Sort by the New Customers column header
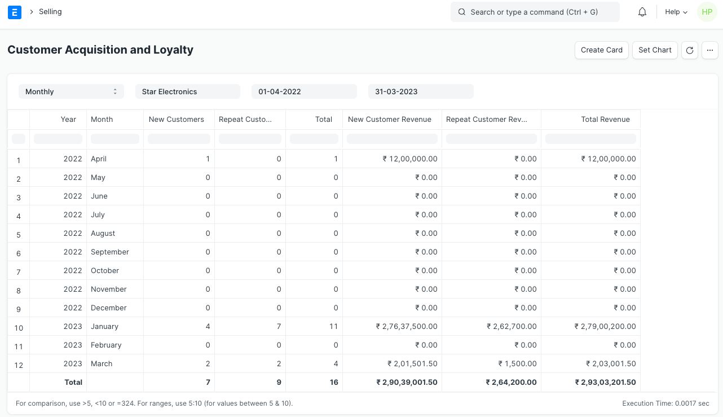The image size is (723, 417). (176, 119)
